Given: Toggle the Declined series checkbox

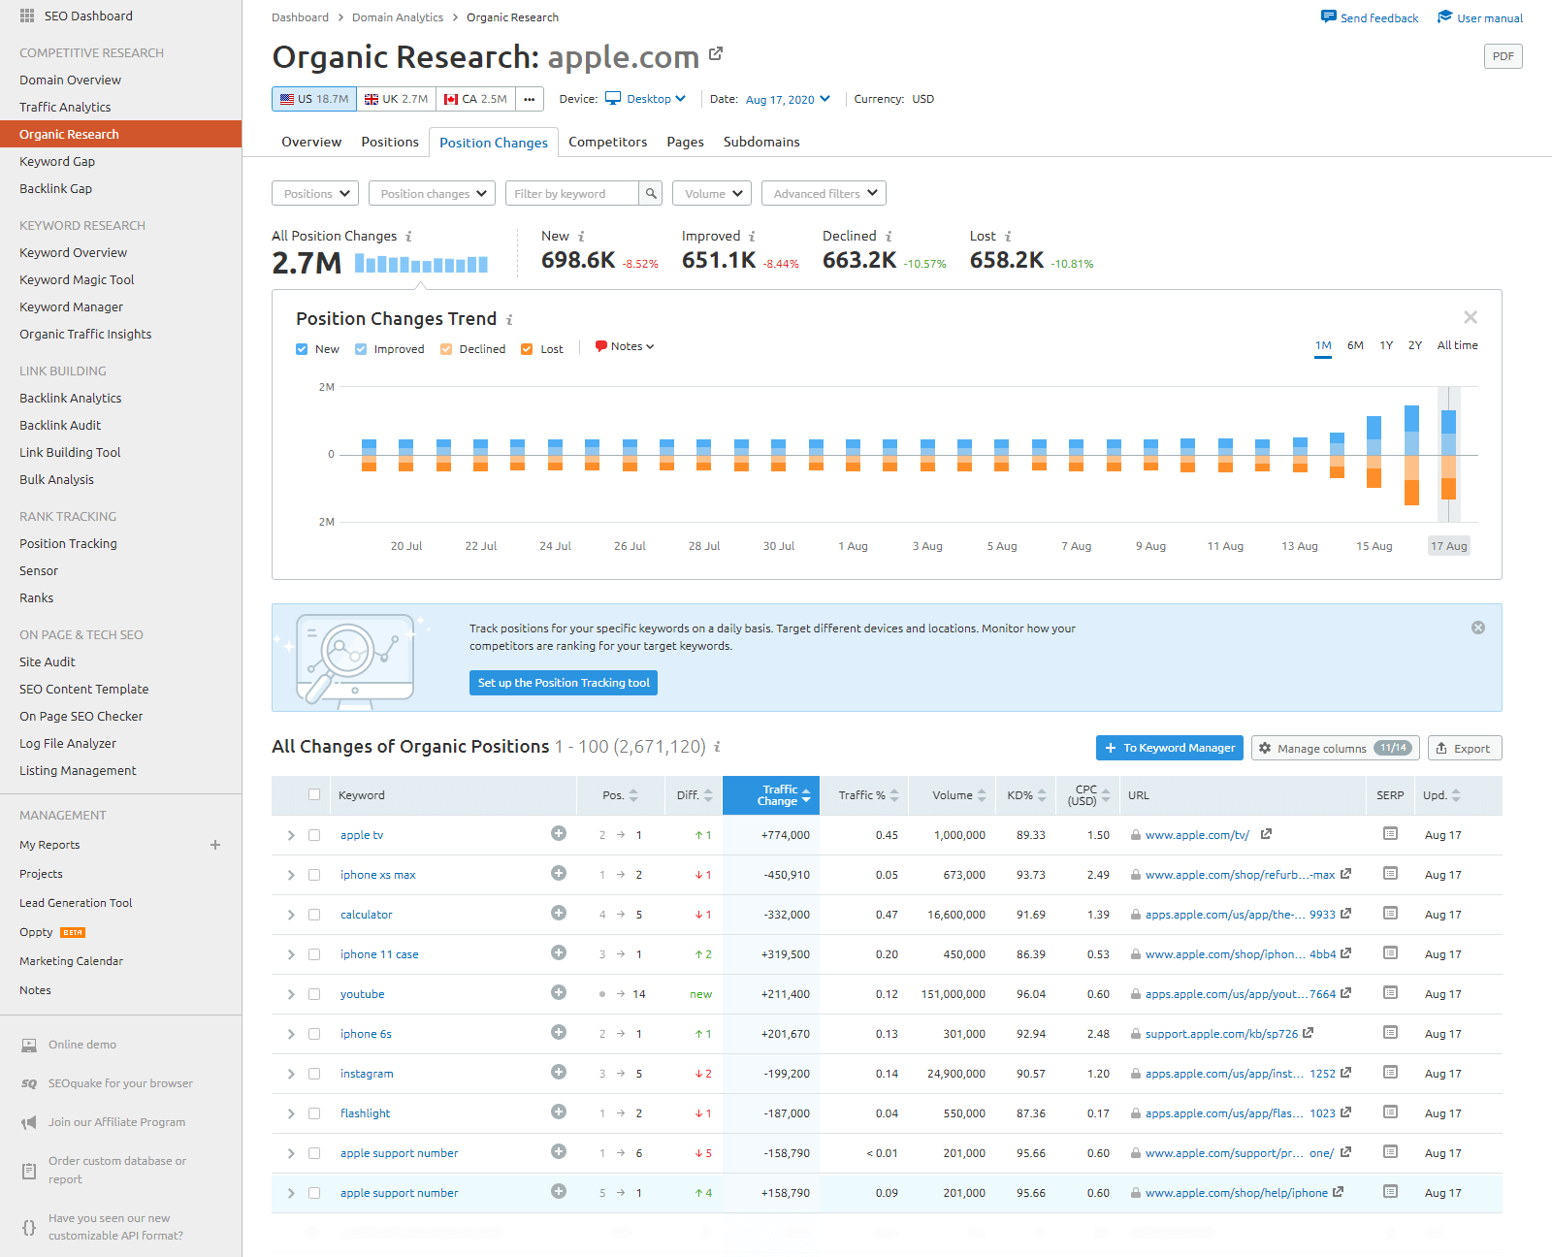Looking at the screenshot, I should tap(446, 349).
